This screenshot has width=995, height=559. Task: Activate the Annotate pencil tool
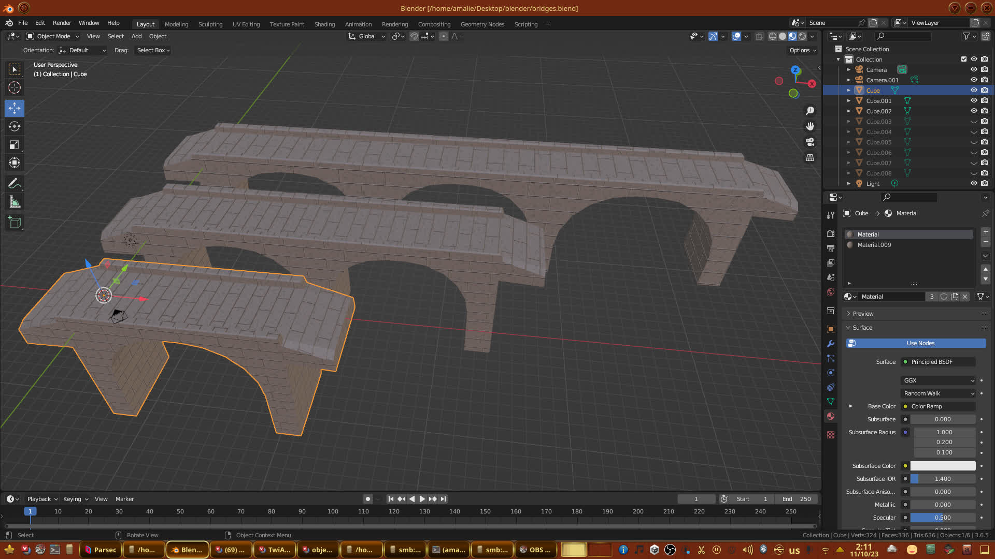15,184
